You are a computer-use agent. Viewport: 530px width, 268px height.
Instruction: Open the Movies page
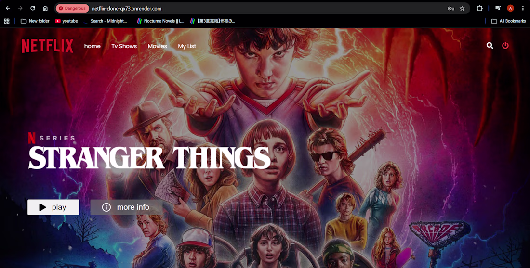[x=158, y=46]
